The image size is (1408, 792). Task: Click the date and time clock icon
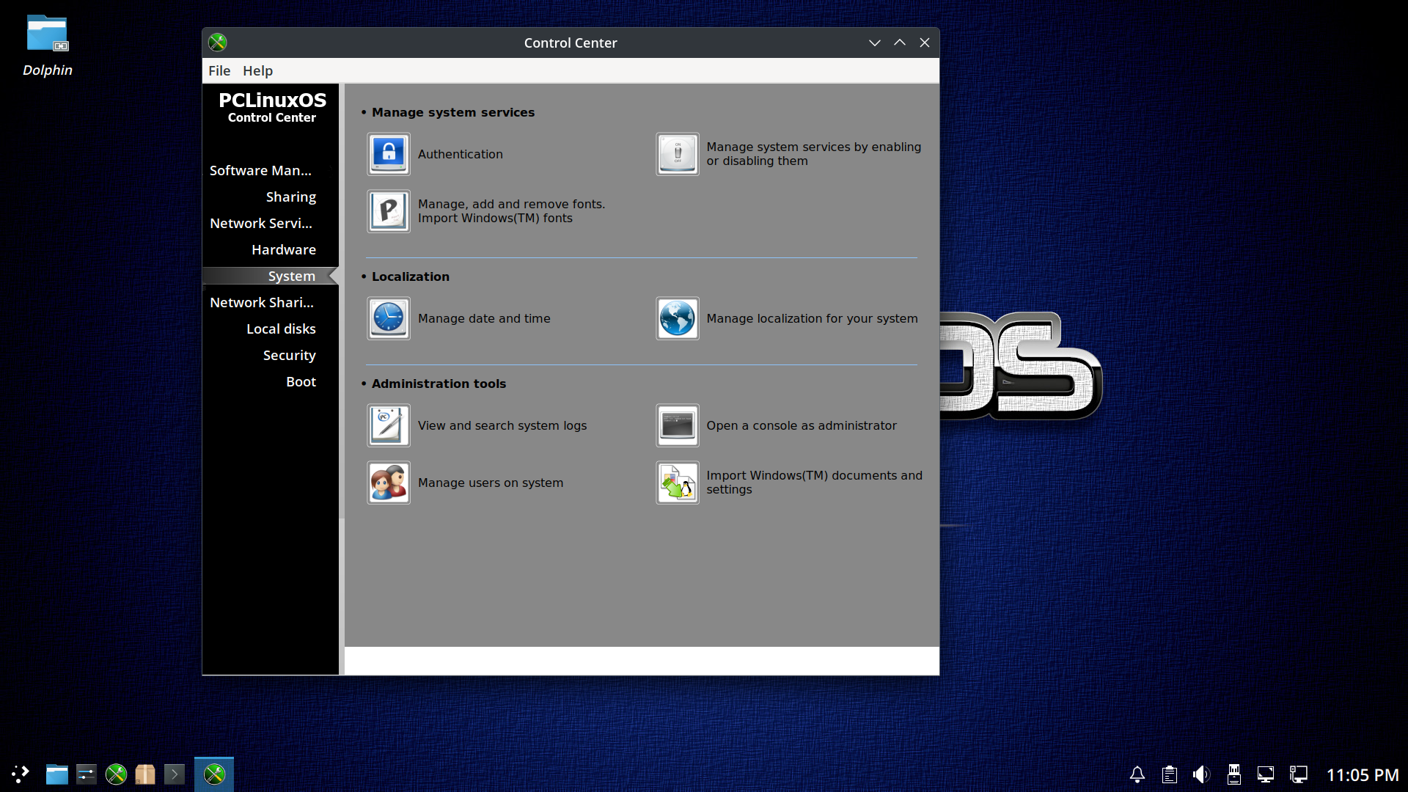pyautogui.click(x=389, y=318)
